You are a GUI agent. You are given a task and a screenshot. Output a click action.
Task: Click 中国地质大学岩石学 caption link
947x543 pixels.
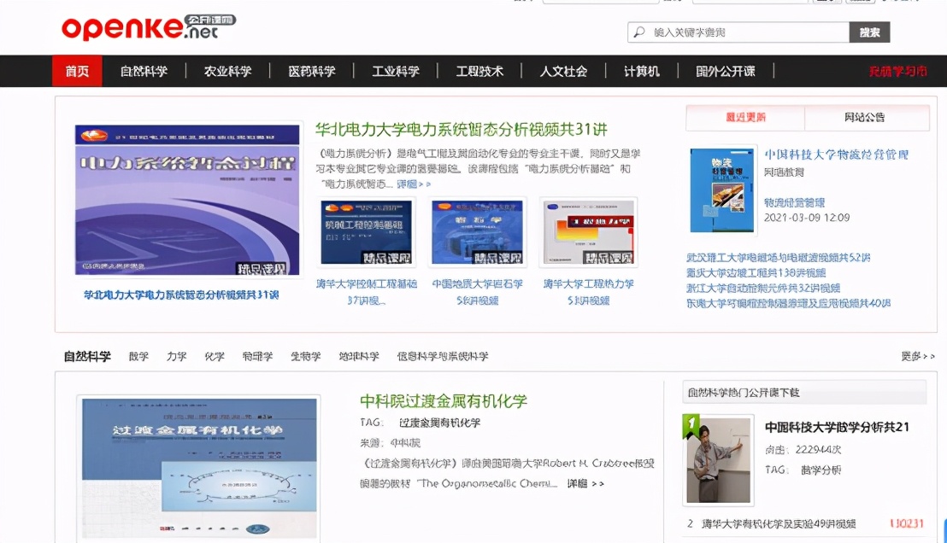click(x=477, y=291)
